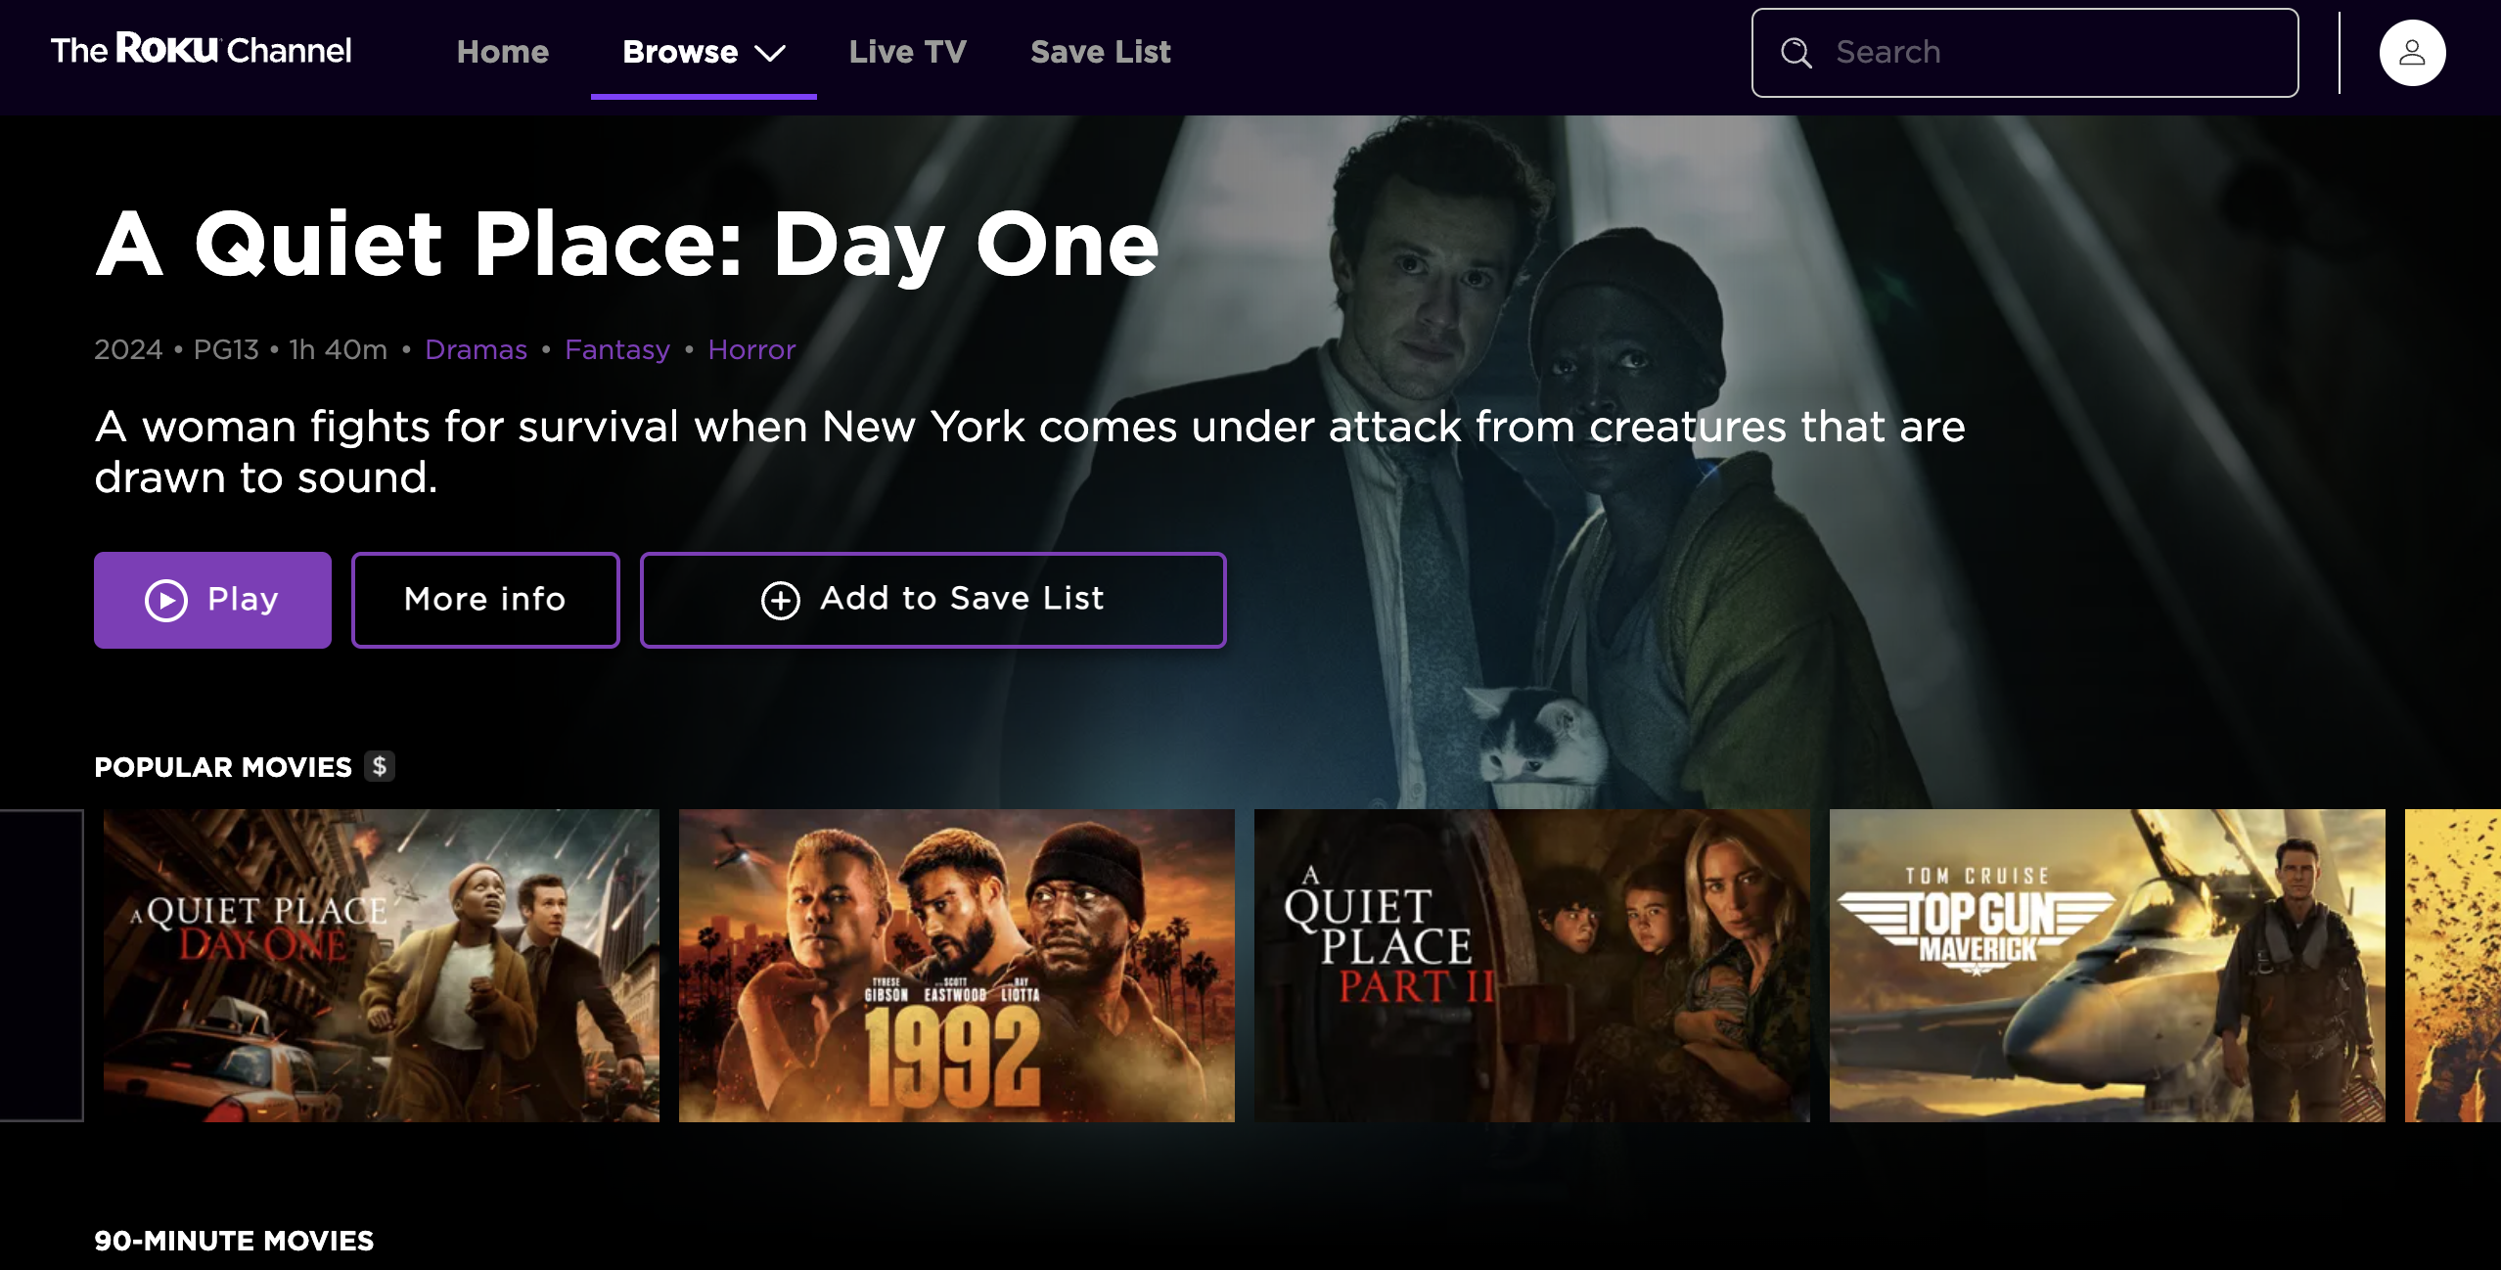This screenshot has width=2501, height=1270.
Task: Click the Popular Movies row heading
Action: tap(223, 767)
